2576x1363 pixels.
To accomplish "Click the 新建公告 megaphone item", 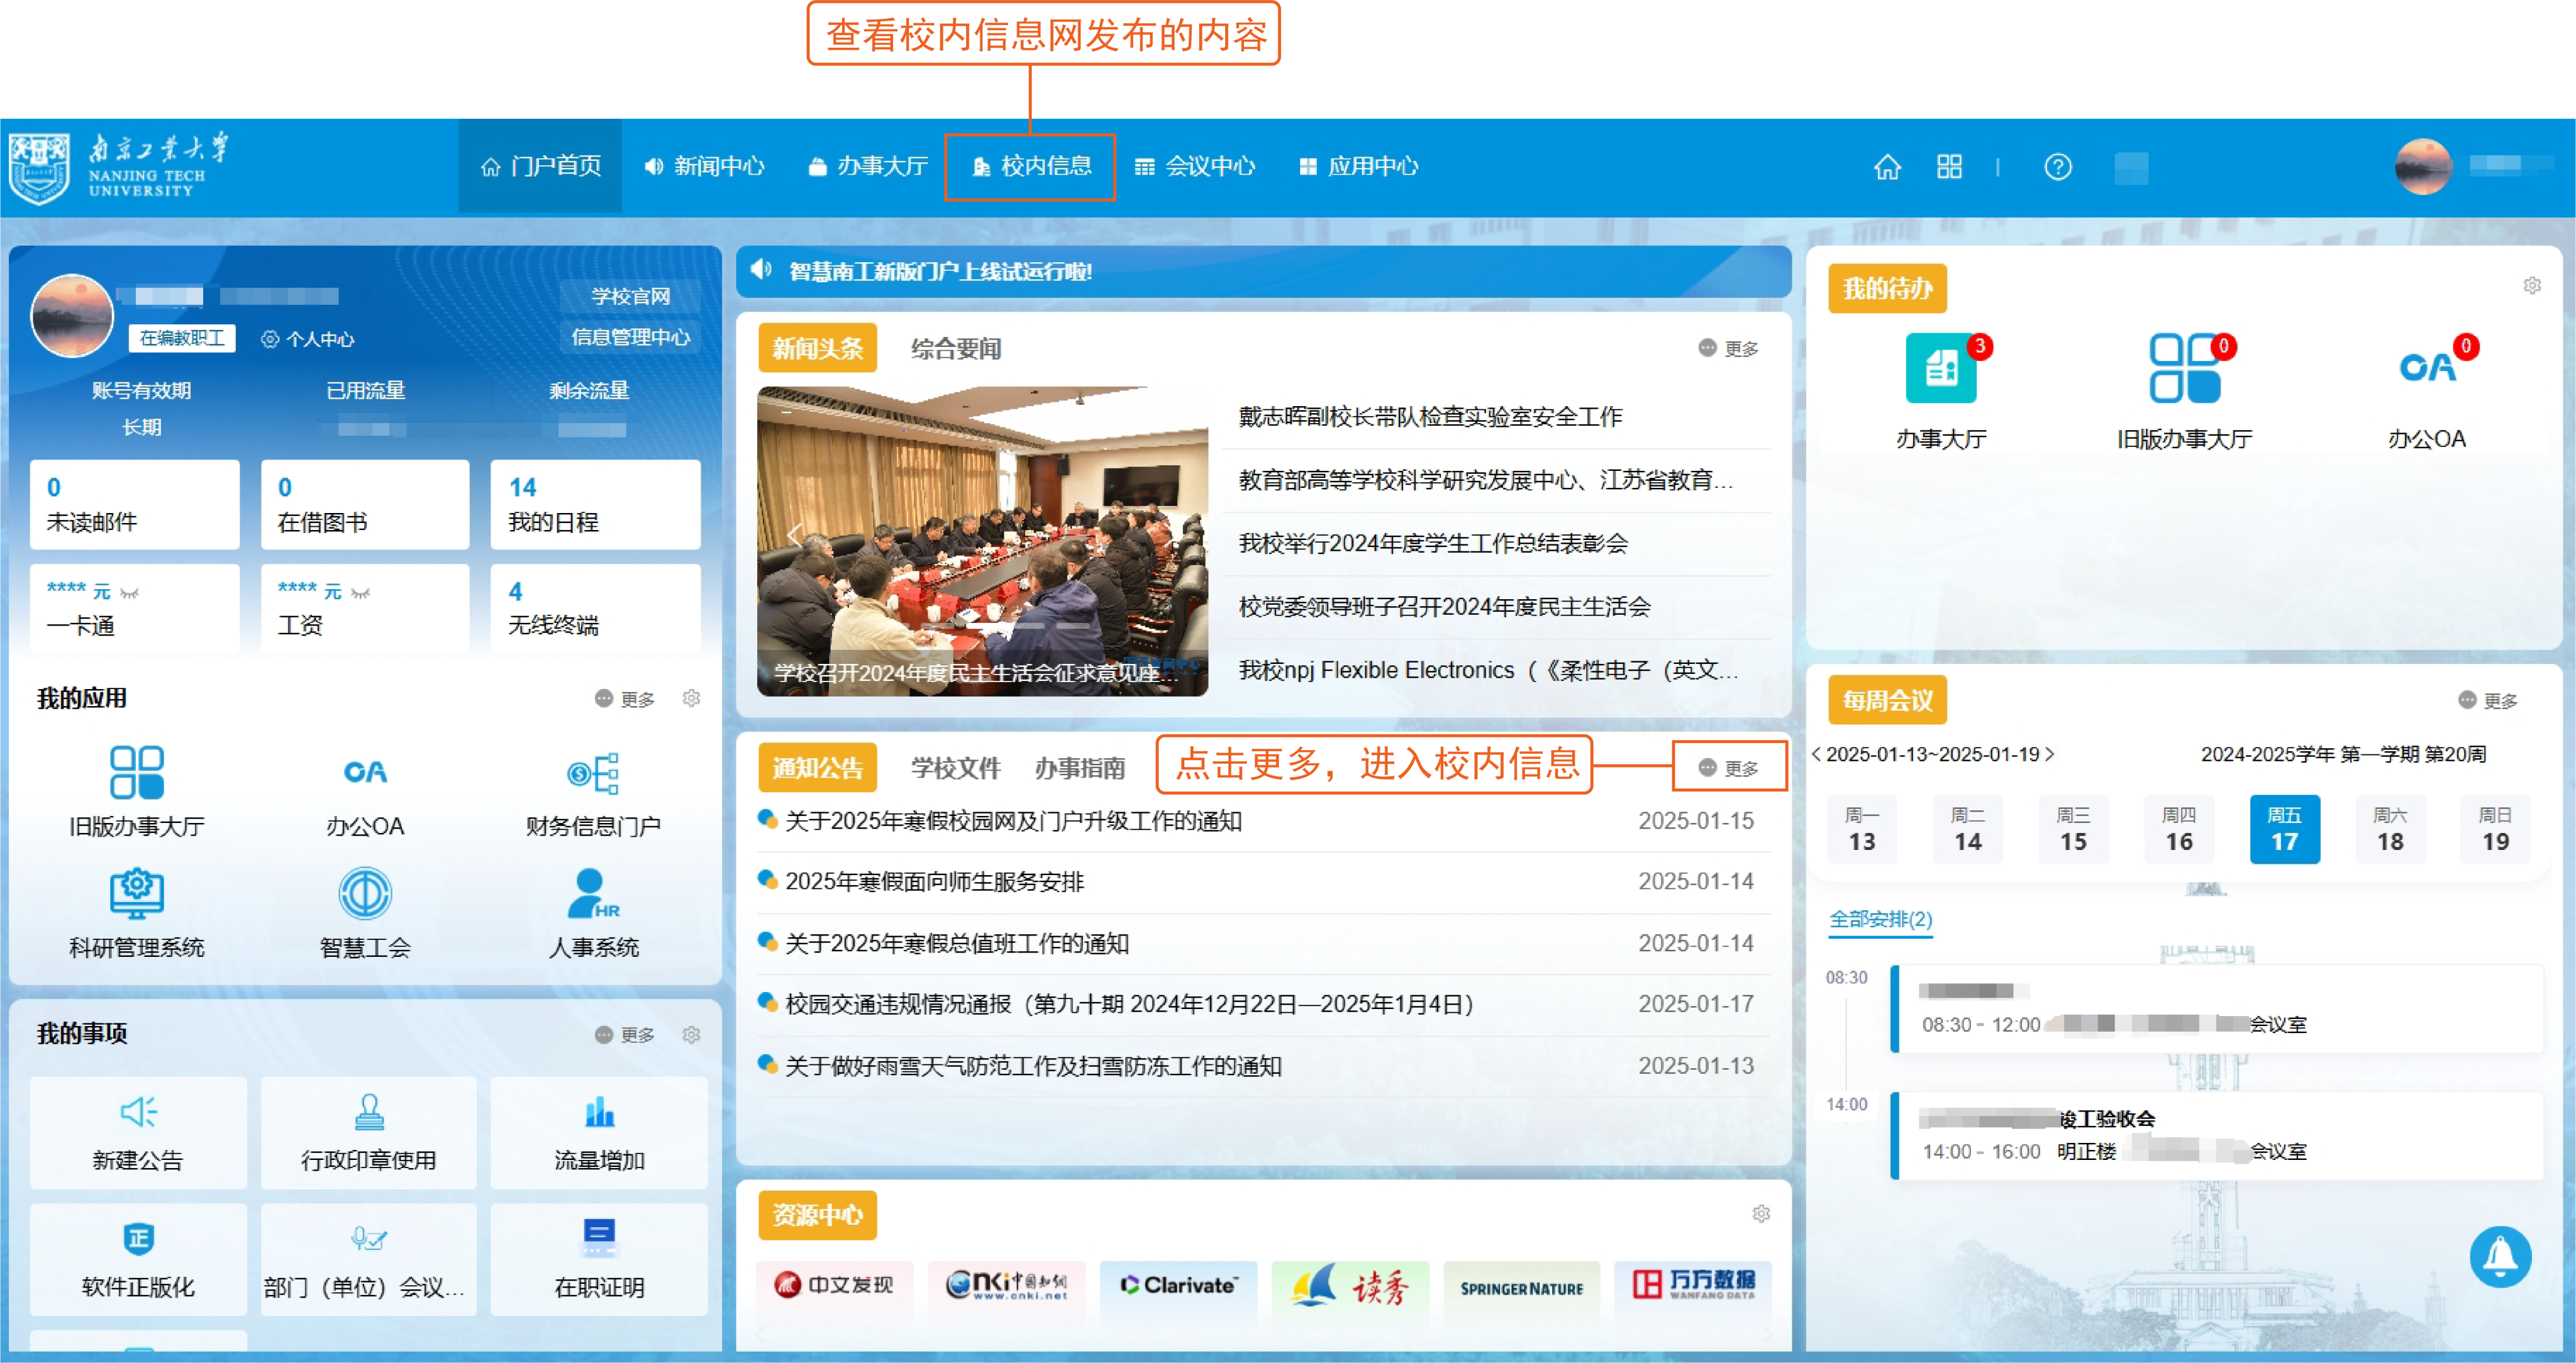I will click(x=138, y=1132).
